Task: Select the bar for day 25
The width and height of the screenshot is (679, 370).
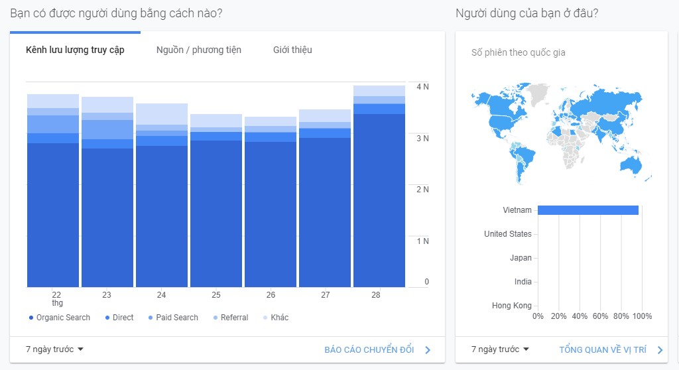Action: pos(216,201)
